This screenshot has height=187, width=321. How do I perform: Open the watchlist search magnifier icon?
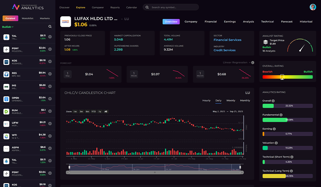(50, 27)
